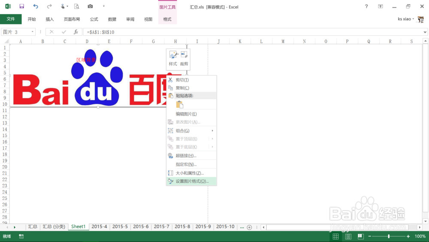Viewport: 429px width, 242px height.
Task: Select 编辑图片(E) in the context menu
Action: [x=191, y=114]
